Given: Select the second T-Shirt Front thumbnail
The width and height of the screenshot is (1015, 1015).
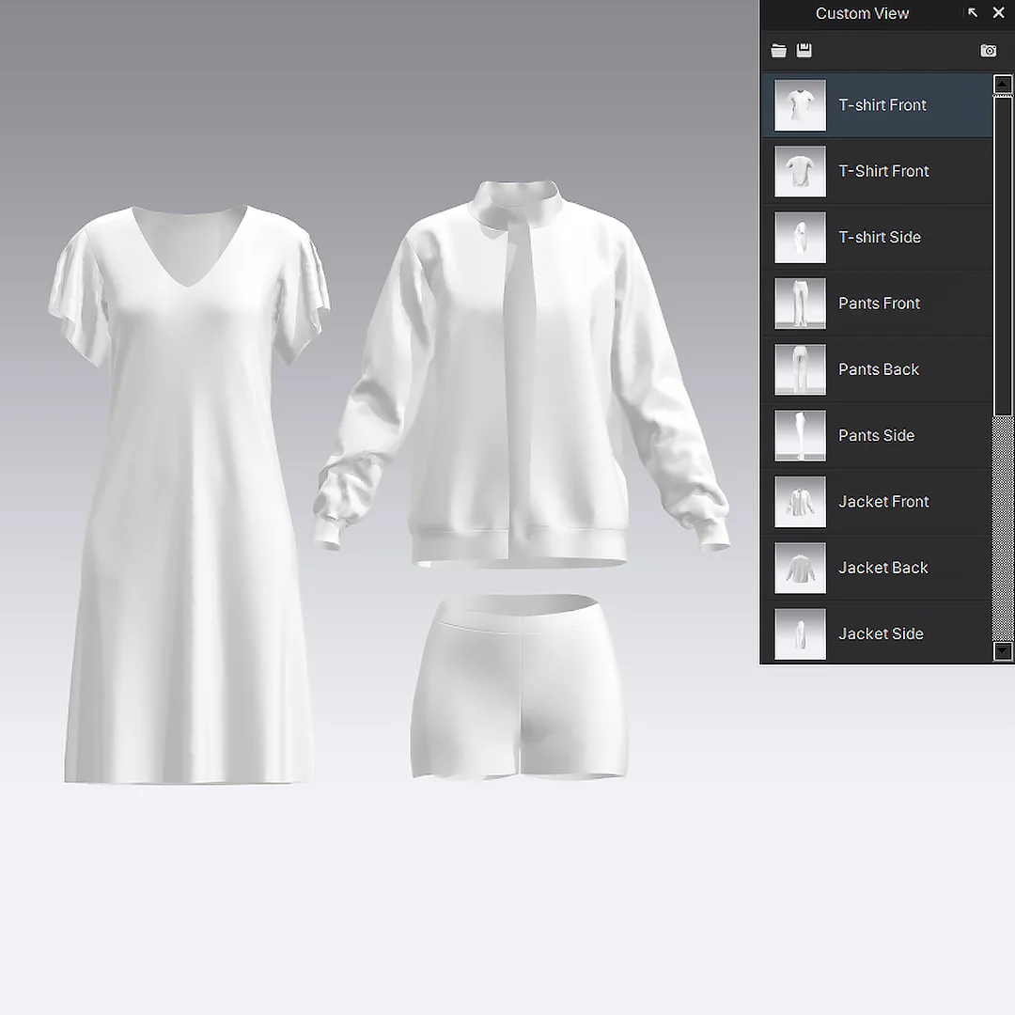Looking at the screenshot, I should 800,171.
